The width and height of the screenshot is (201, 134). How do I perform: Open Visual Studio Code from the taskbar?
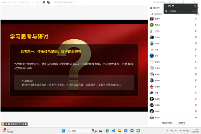click(113, 131)
